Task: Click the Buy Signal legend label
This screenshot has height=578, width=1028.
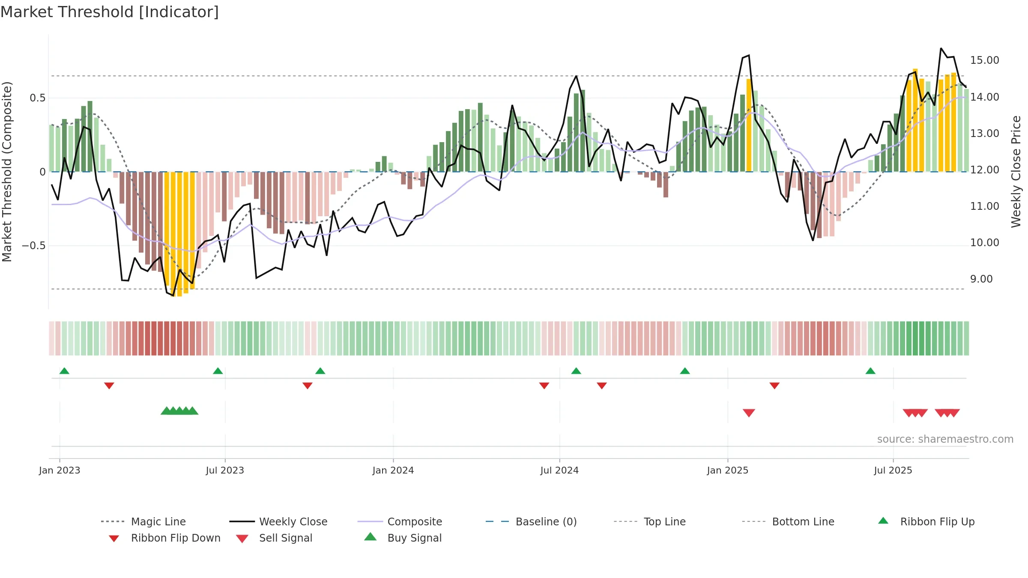Action: click(414, 538)
